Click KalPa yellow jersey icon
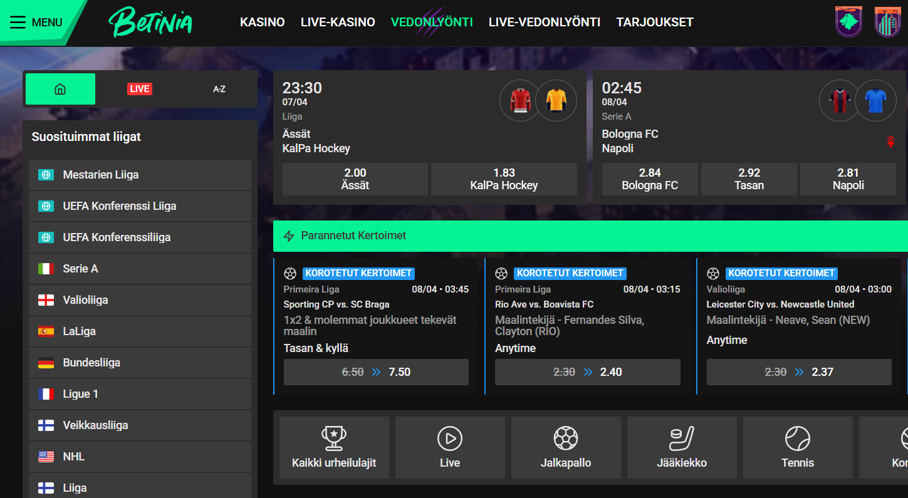The width and height of the screenshot is (908, 498). coord(556,100)
